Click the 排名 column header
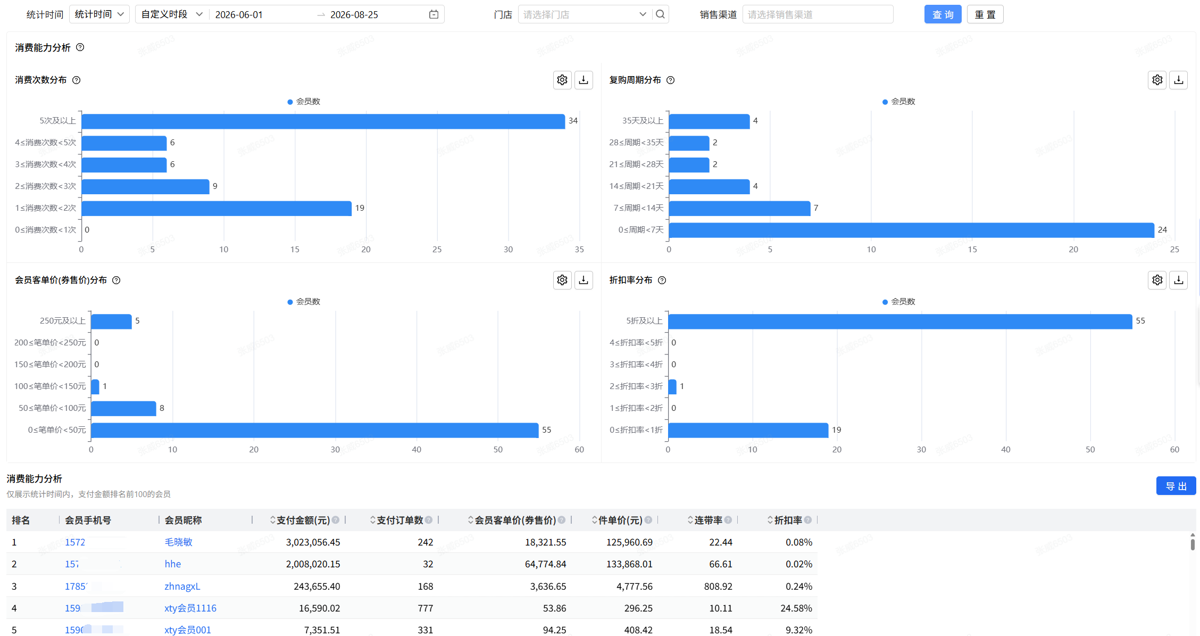1200x636 pixels. tap(21, 520)
